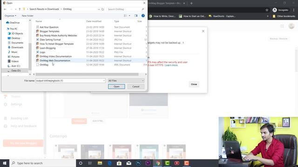Bookmark this page with the star icon
This screenshot has width=298, height=167.
tap(267, 10)
